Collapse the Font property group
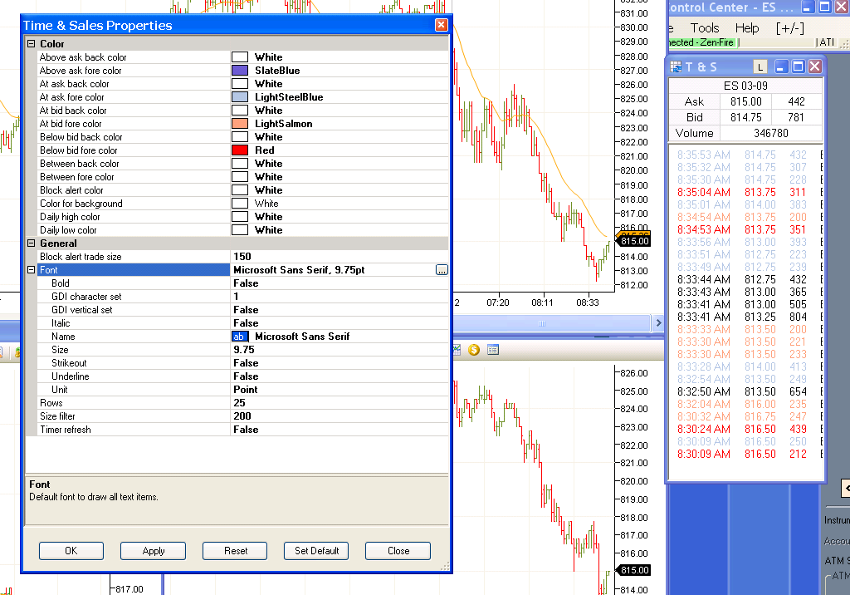The image size is (850, 595). point(31,270)
